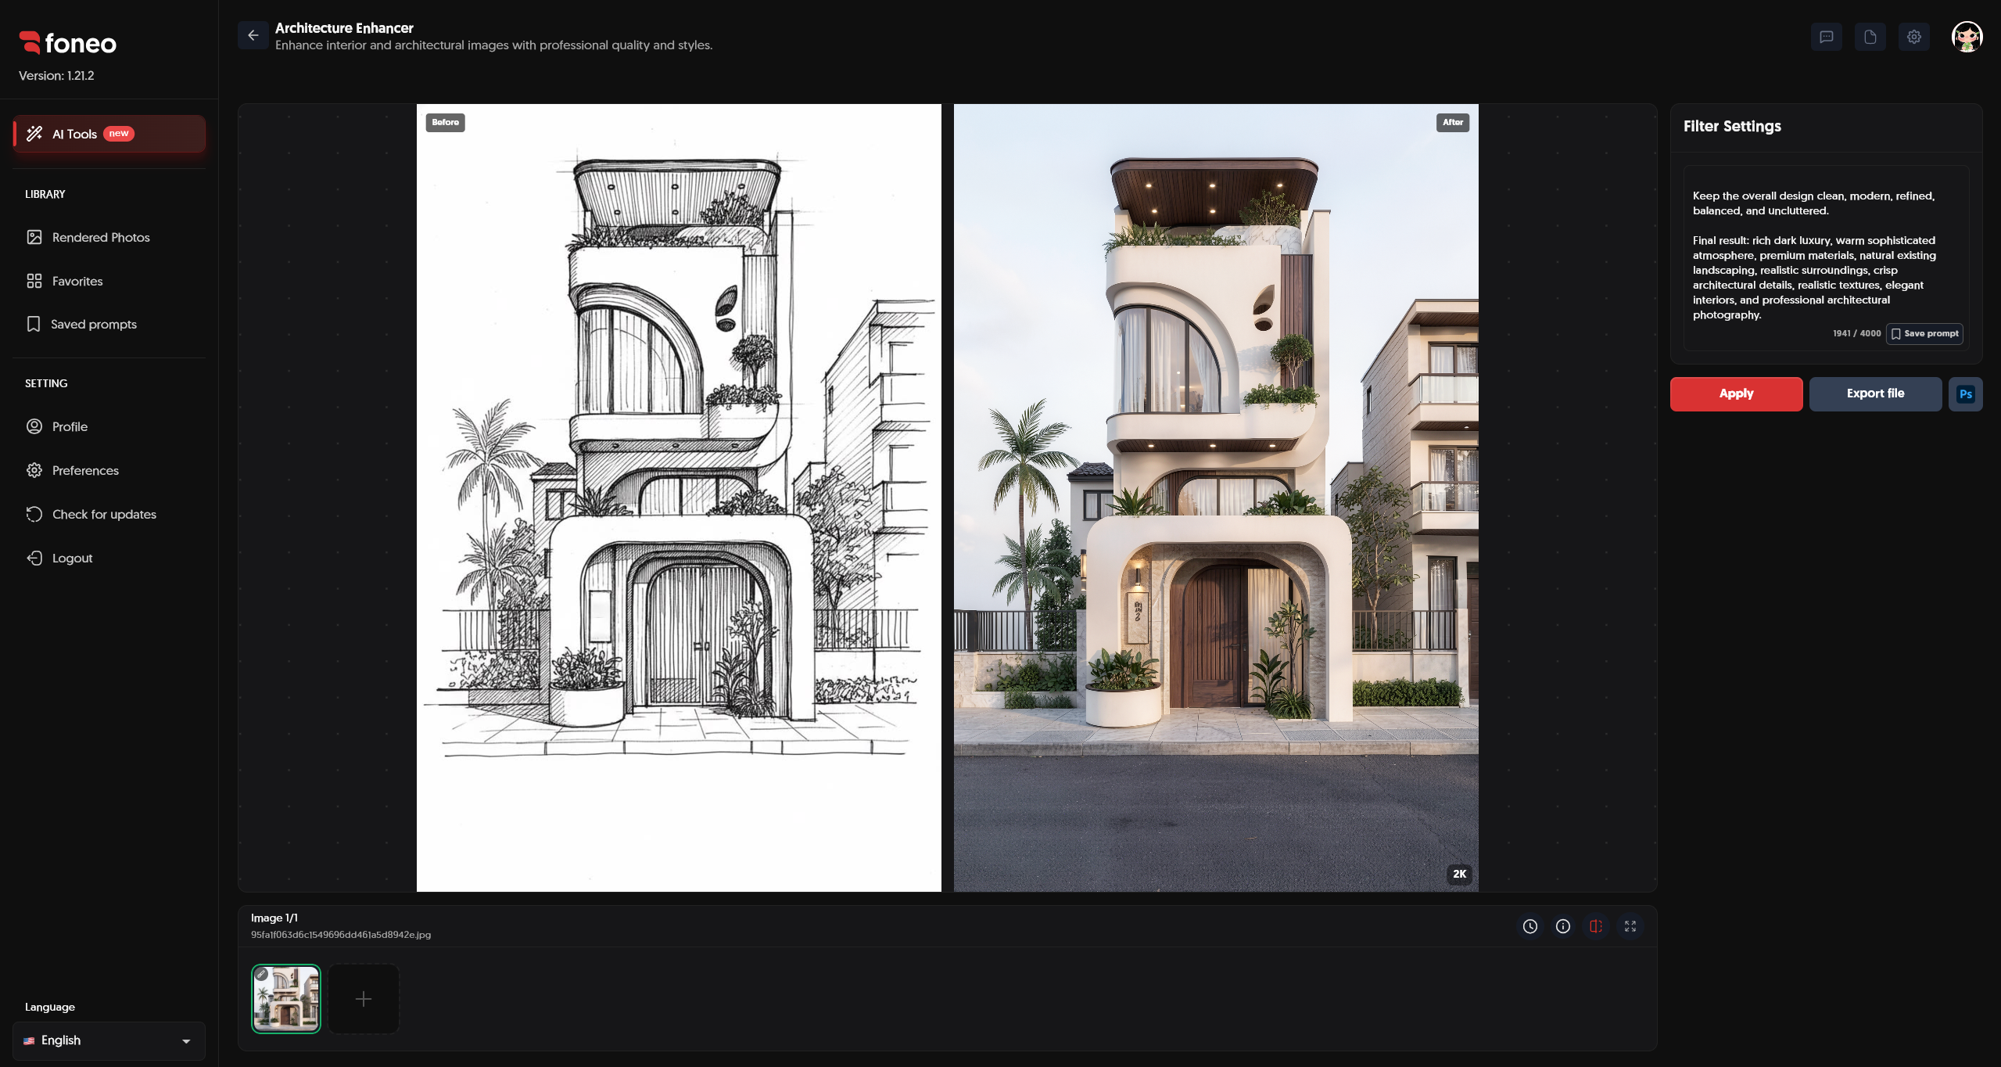This screenshot has width=2001, height=1067.
Task: Open the settings gear in top bar
Action: (x=1914, y=37)
